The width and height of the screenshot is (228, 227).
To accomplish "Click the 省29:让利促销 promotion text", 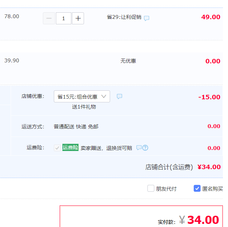I will point(124,17).
